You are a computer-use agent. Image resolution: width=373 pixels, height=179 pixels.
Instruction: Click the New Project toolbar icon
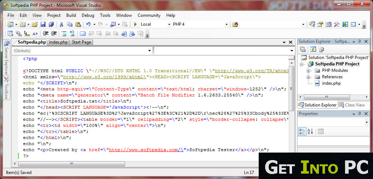[x=10, y=24]
